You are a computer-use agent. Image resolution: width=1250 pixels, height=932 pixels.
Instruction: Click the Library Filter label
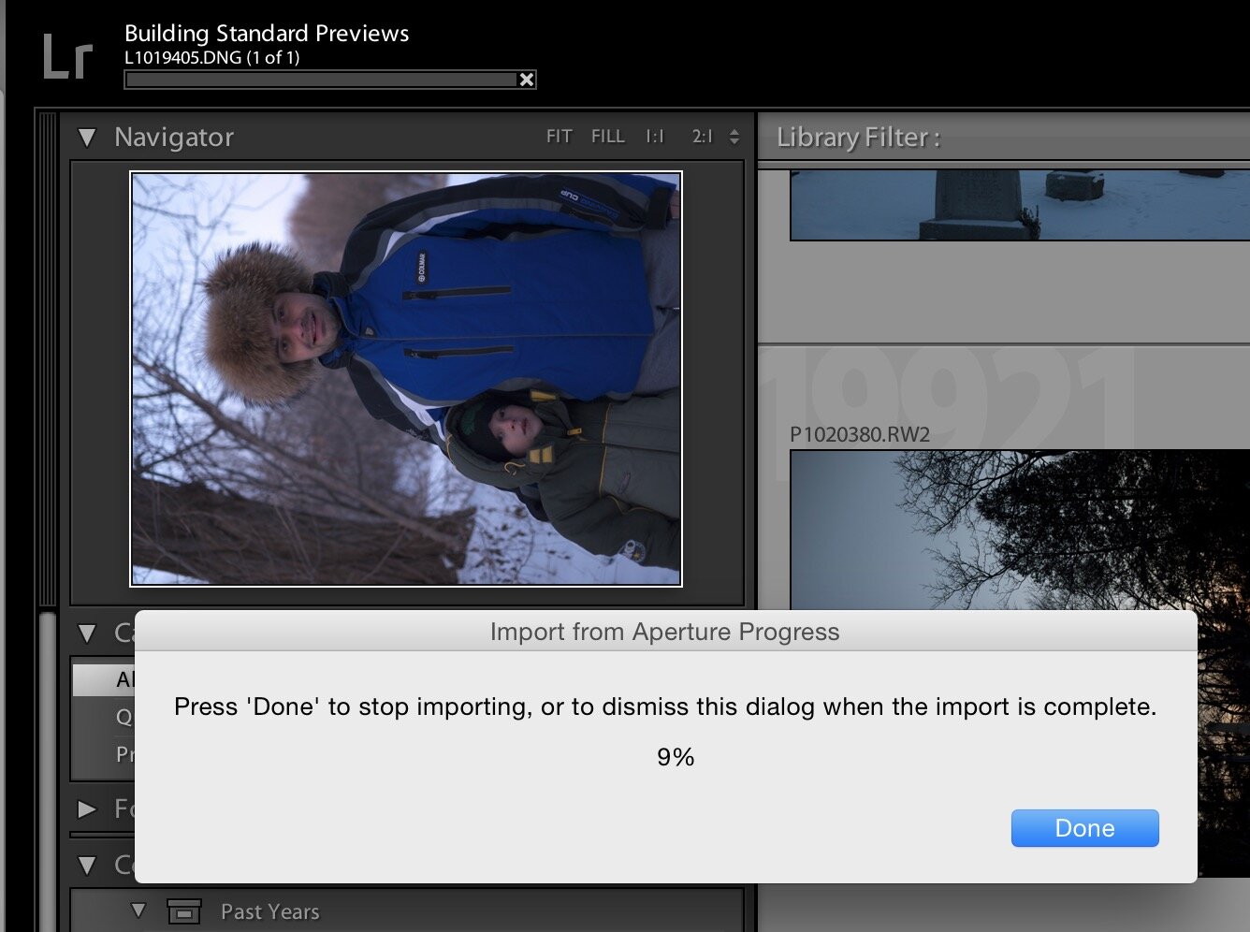(858, 138)
